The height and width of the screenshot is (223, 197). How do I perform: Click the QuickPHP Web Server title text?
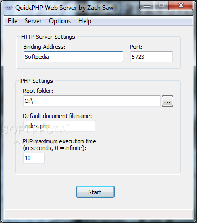(65, 8)
